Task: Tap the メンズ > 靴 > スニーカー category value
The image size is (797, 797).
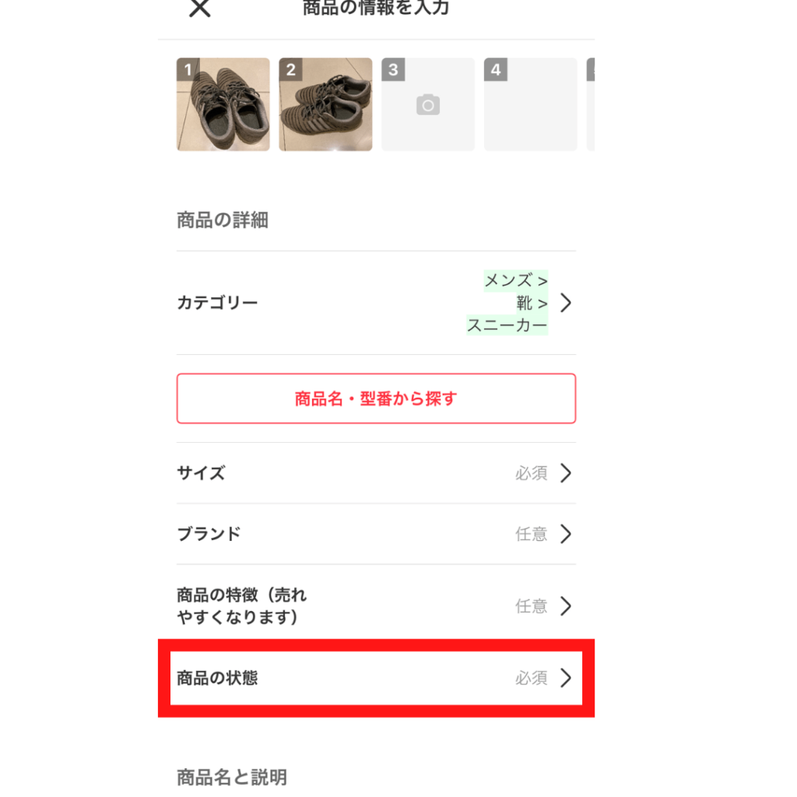Action: click(x=507, y=303)
